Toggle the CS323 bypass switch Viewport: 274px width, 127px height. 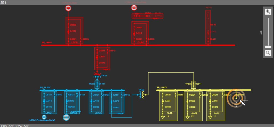(x=81, y=39)
